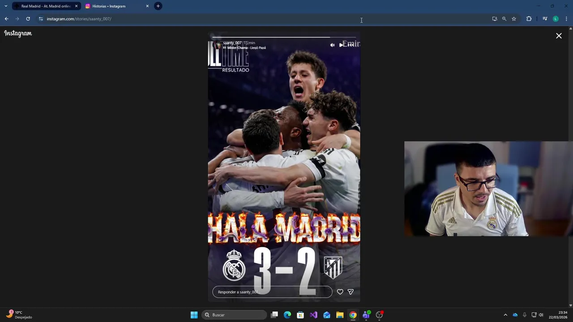The image size is (573, 322).
Task: Launch Microsoft Edge from the taskbar
Action: [x=287, y=315]
